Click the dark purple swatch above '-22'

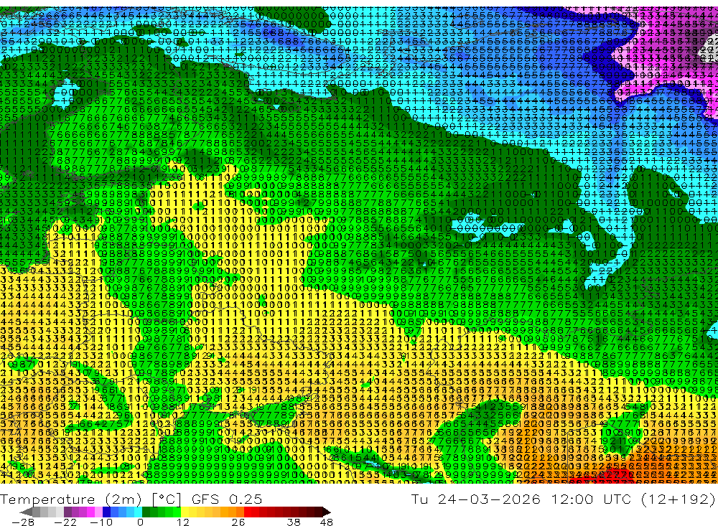[67, 512]
